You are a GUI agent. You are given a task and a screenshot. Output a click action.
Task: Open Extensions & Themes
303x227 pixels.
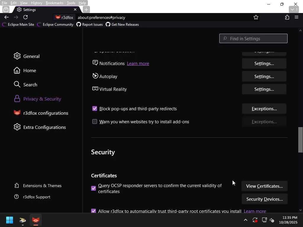(x=42, y=186)
